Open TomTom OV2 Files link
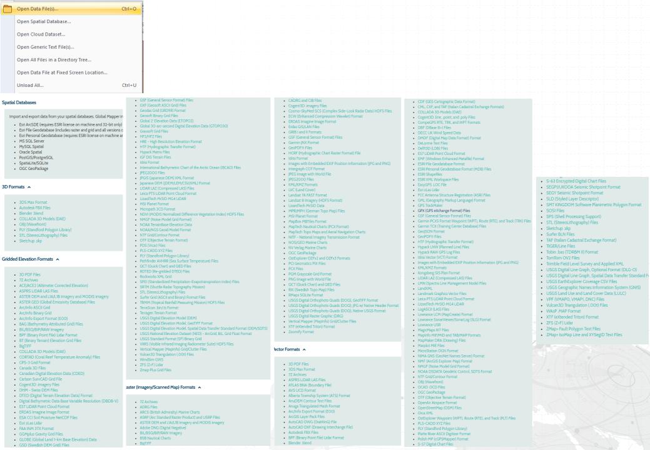650x450 pixels. [x=562, y=258]
